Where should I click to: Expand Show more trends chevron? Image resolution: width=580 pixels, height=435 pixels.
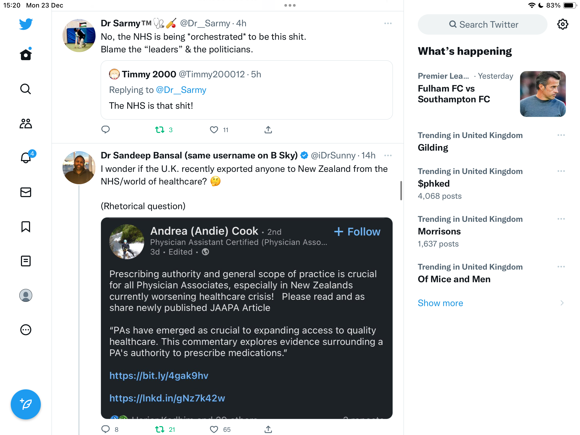click(x=562, y=303)
